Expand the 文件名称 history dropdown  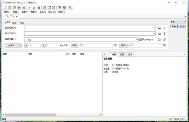tap(154, 28)
